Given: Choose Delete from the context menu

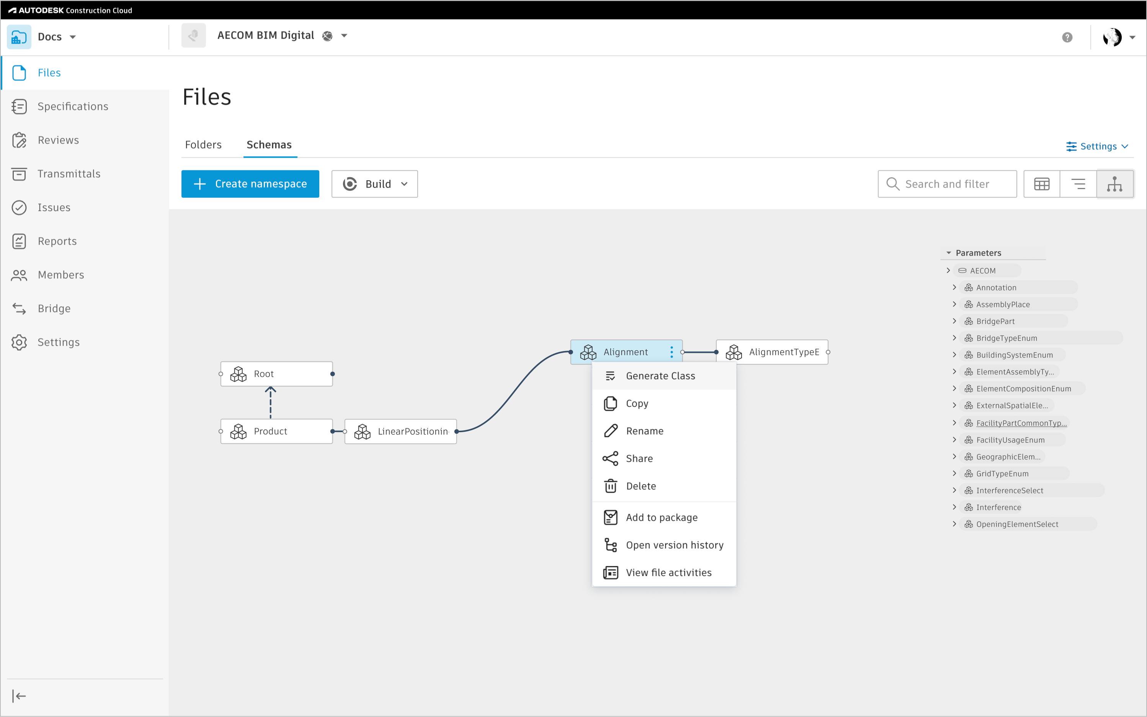Looking at the screenshot, I should click(664, 485).
